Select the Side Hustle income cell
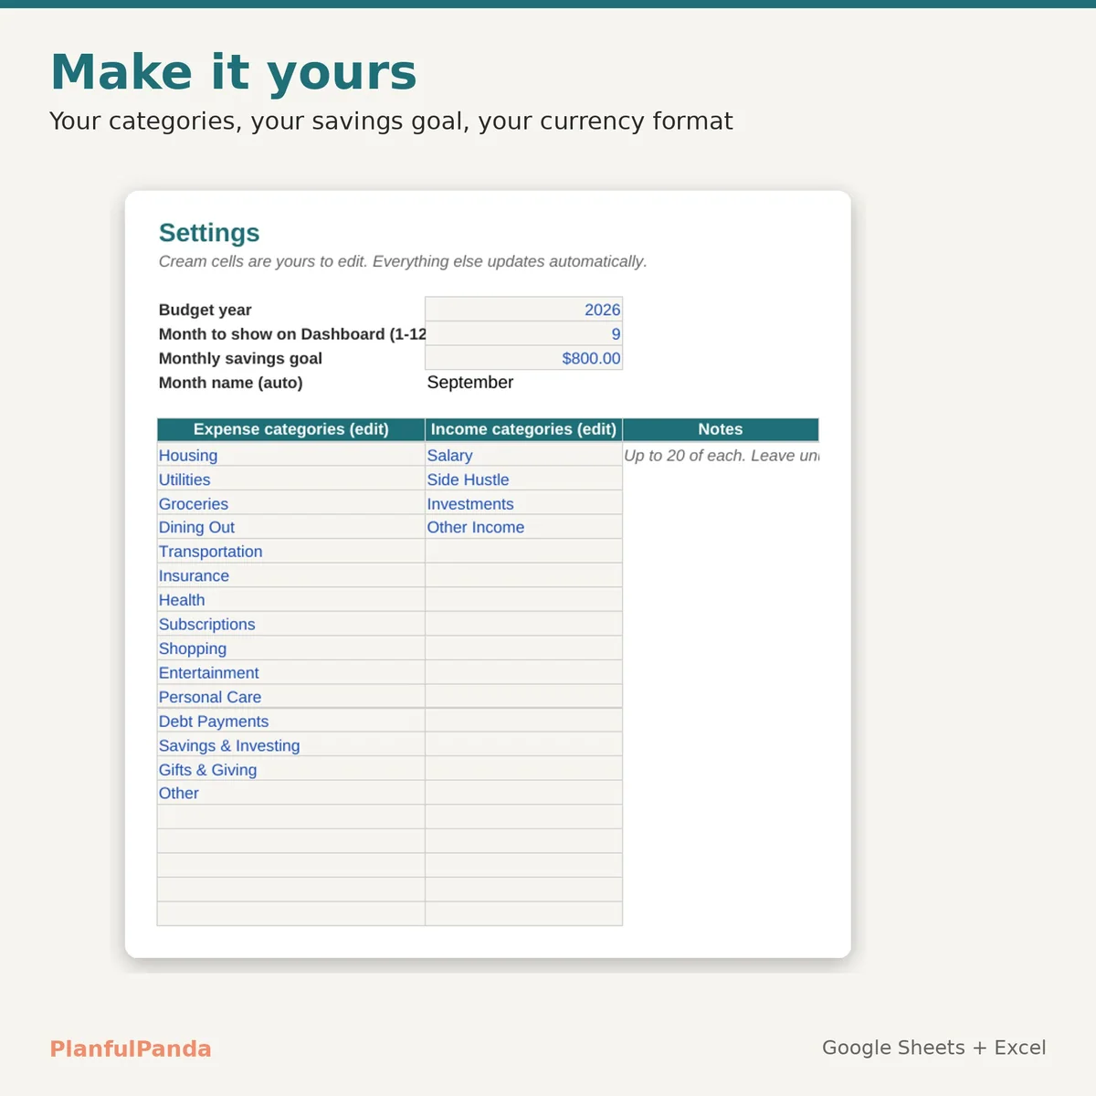1096x1096 pixels. tap(523, 479)
